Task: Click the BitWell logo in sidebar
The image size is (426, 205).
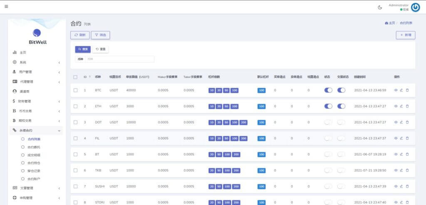Action: click(37, 36)
